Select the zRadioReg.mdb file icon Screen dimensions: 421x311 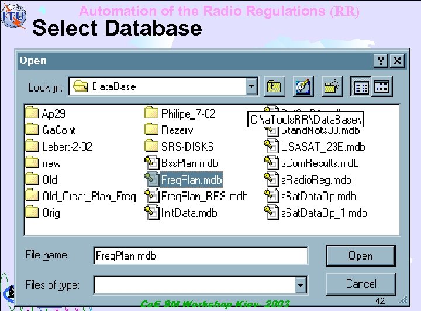(271, 179)
